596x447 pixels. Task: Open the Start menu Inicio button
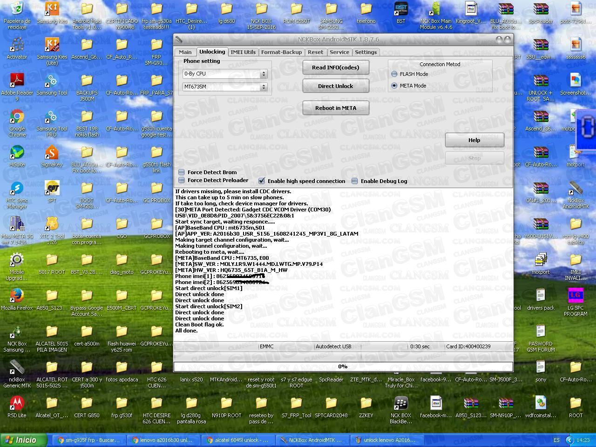click(24, 440)
